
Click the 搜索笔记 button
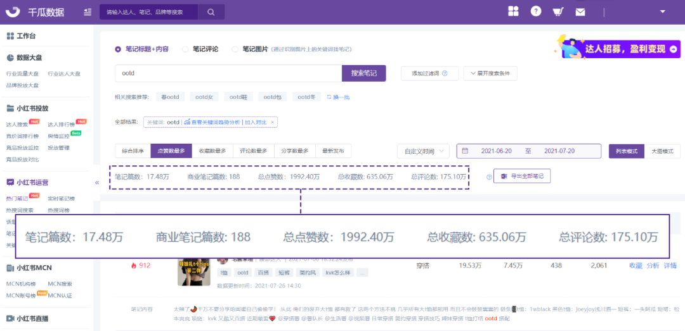(363, 73)
